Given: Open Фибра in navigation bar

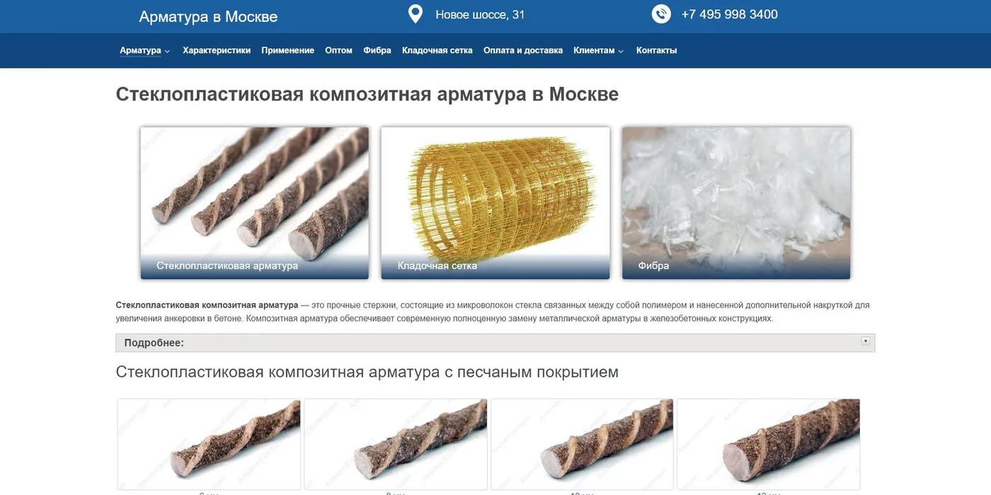Looking at the screenshot, I should pyautogui.click(x=377, y=51).
